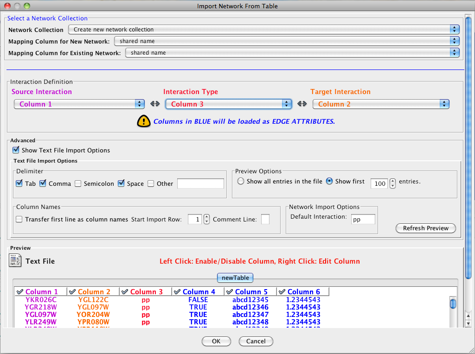The image size is (475, 354).
Task: Click the Default Interaction field with pp
Action: [363, 219]
